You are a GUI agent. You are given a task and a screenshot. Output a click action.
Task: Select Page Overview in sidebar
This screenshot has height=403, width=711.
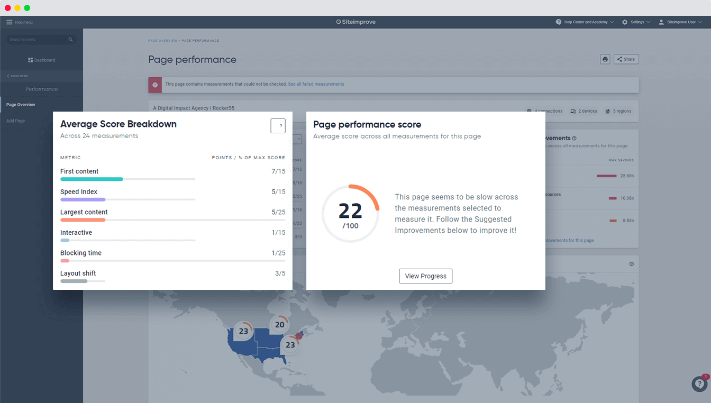[21, 105]
